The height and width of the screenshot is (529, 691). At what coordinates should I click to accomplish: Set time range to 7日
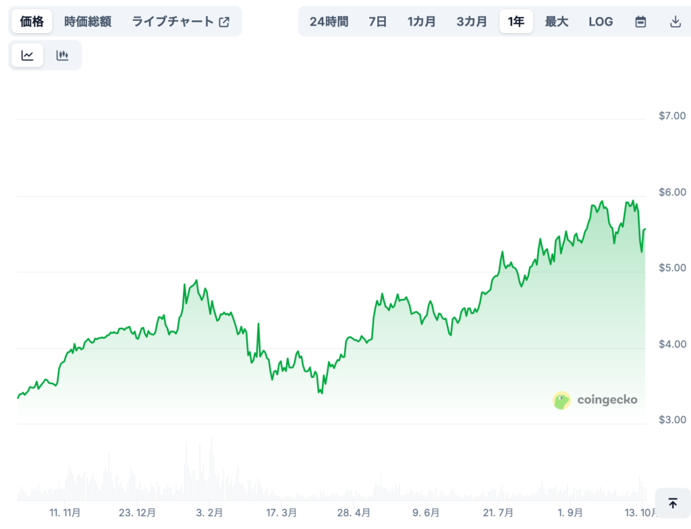pyautogui.click(x=378, y=22)
